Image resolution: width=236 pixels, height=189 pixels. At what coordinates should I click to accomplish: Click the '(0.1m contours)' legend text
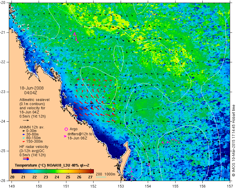[32, 104]
